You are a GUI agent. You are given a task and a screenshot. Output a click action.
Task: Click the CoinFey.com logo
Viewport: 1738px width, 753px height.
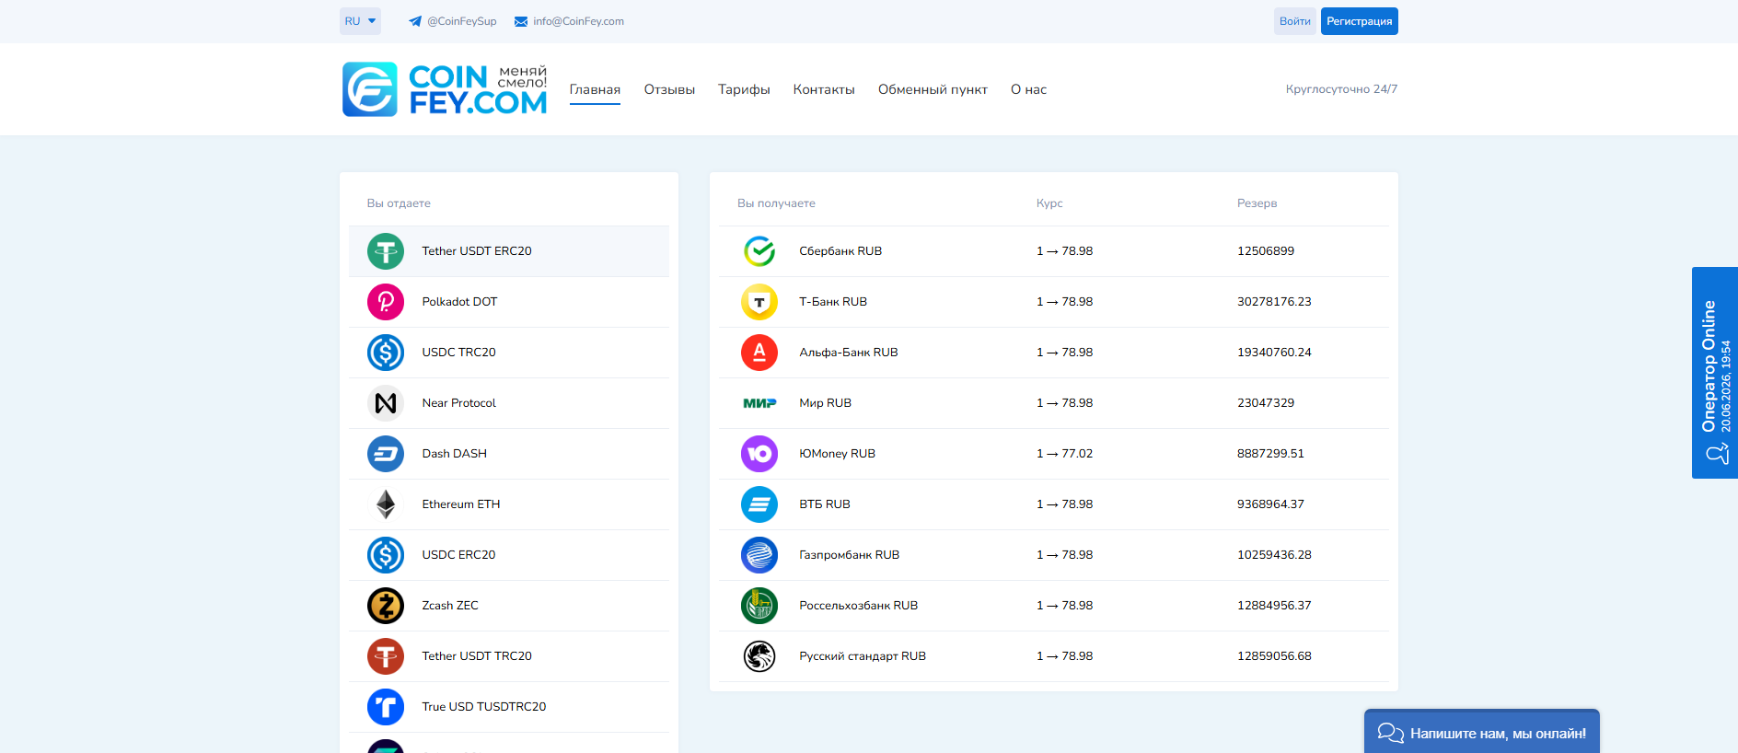[x=445, y=89]
